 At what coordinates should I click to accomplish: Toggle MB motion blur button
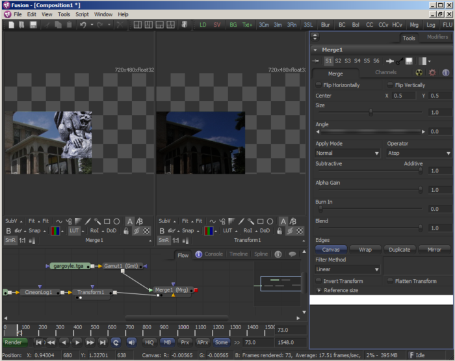pos(167,342)
